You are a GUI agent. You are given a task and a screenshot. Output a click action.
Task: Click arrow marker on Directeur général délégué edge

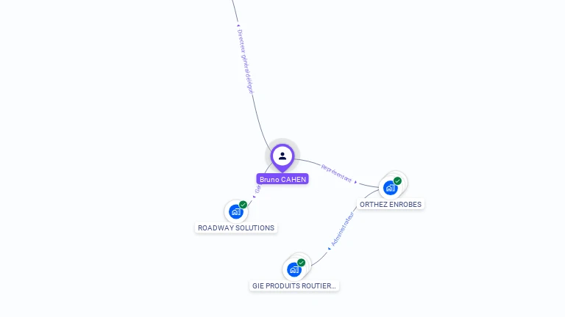click(x=238, y=26)
